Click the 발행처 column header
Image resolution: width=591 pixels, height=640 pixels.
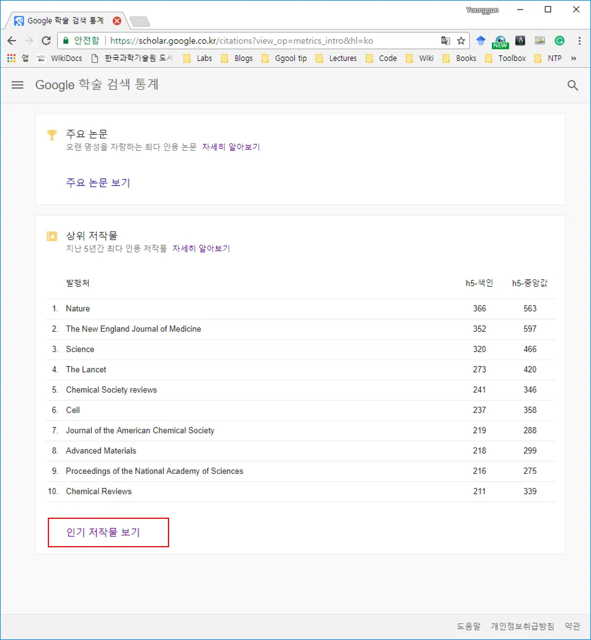click(x=77, y=283)
